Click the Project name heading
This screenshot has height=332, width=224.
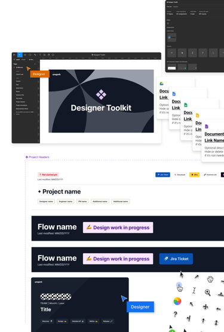[x=62, y=192]
